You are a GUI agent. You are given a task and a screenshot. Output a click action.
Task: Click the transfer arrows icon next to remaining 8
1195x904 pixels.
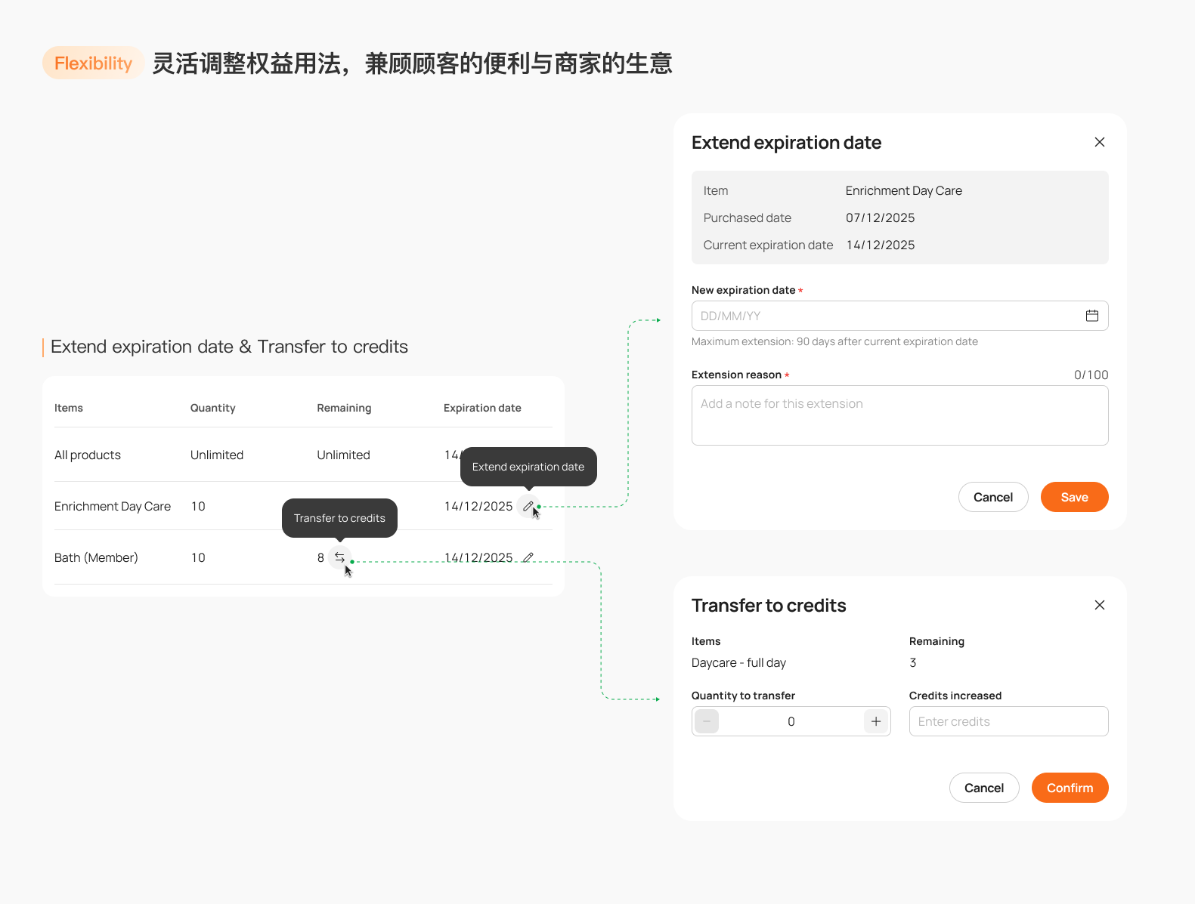click(340, 557)
